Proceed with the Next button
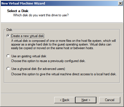This screenshot has width=124, height=107. [x=86, y=100]
